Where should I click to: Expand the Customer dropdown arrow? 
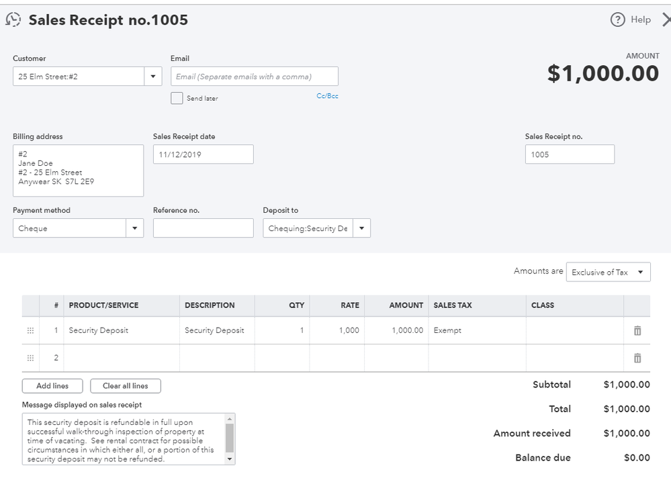tap(153, 77)
